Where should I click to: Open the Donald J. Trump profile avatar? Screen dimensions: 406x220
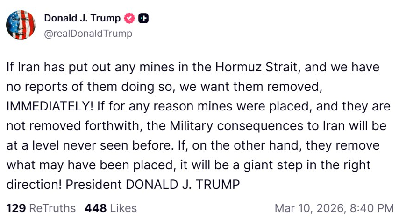[21, 25]
